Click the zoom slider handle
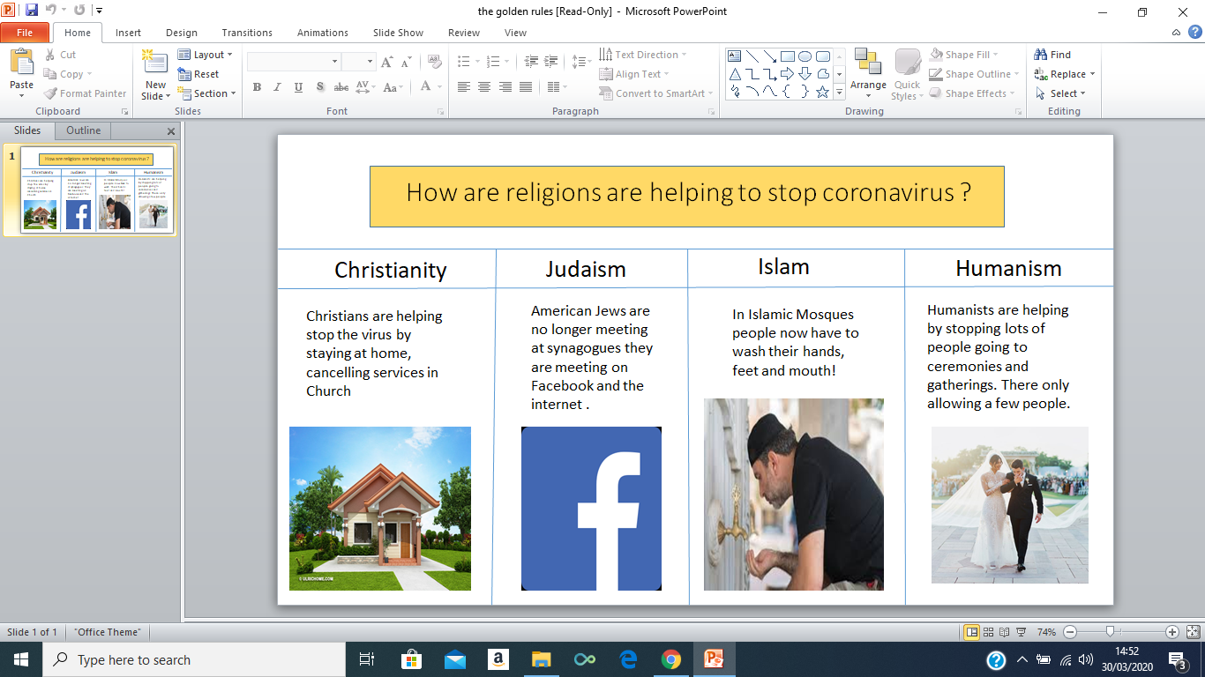 click(1110, 632)
